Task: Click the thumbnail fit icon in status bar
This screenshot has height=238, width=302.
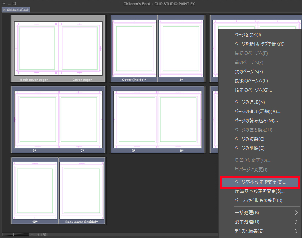Action: [45, 234]
